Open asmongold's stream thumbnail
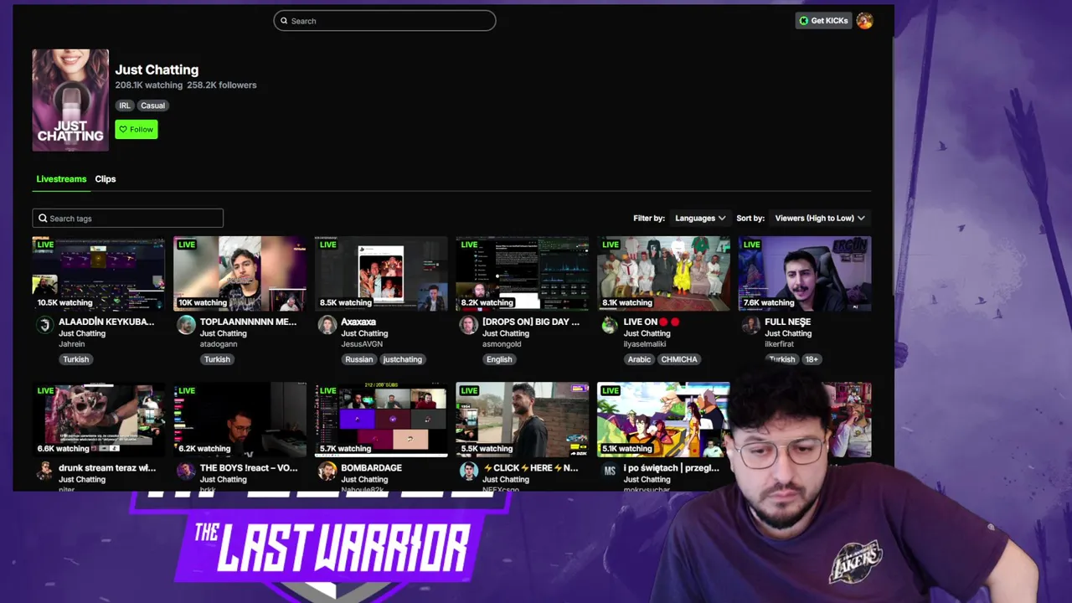The height and width of the screenshot is (603, 1072). click(522, 274)
